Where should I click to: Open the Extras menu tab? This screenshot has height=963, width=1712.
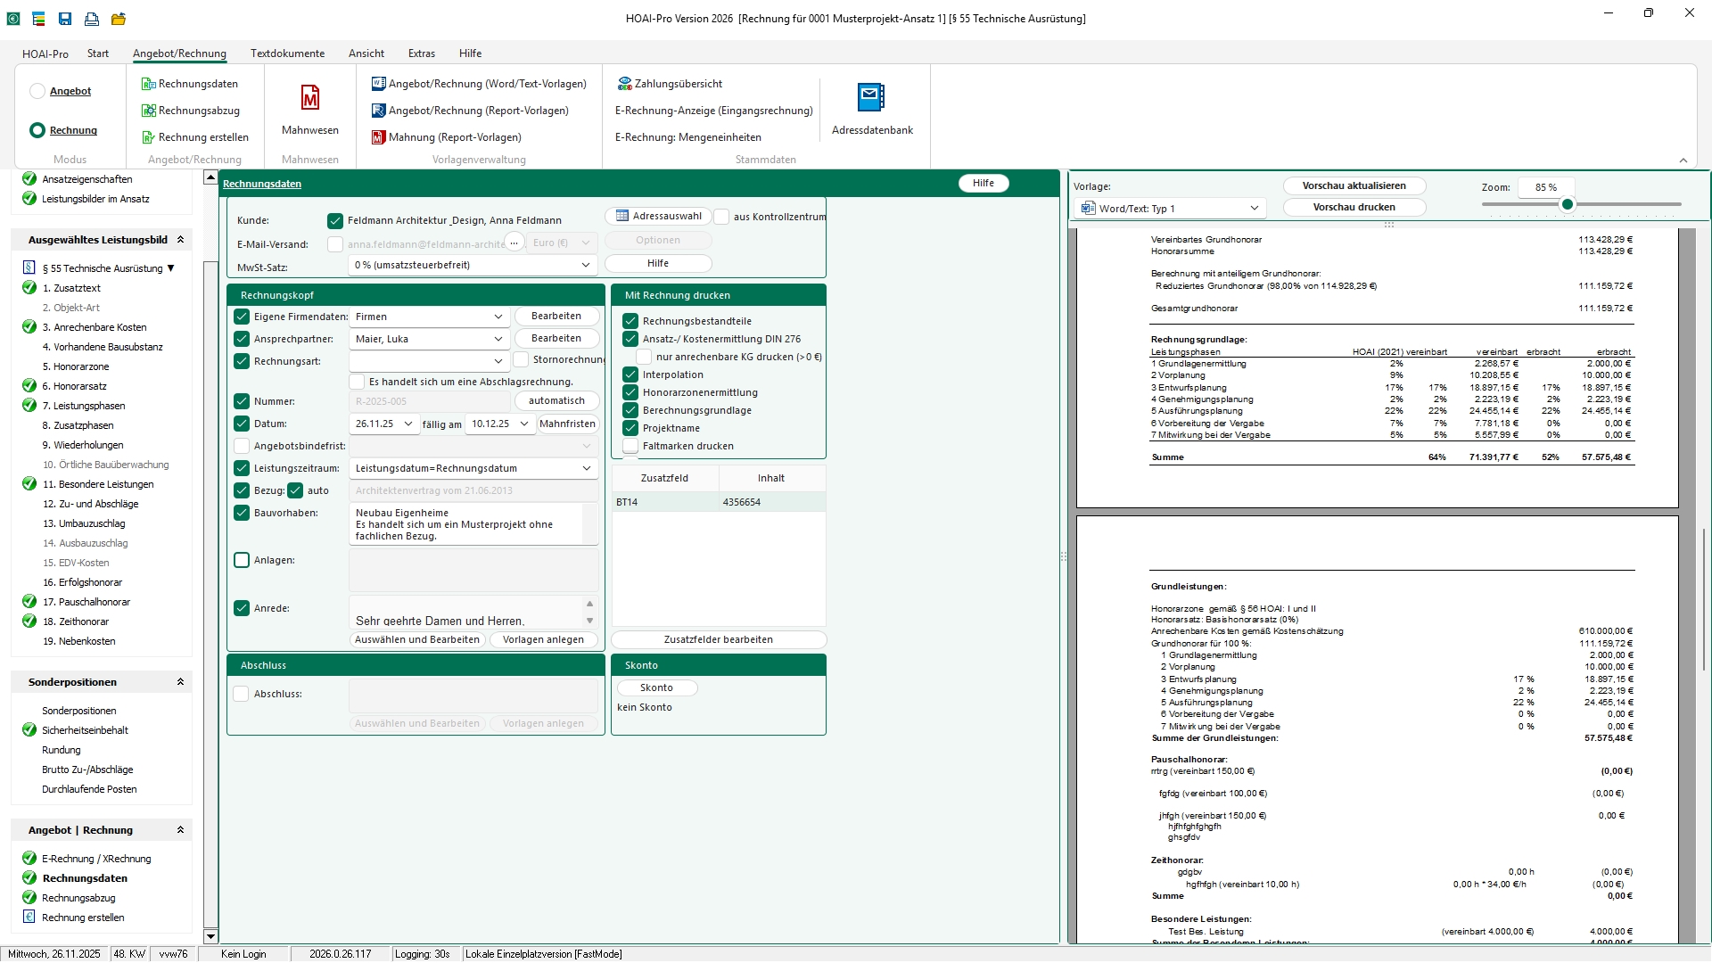click(421, 53)
